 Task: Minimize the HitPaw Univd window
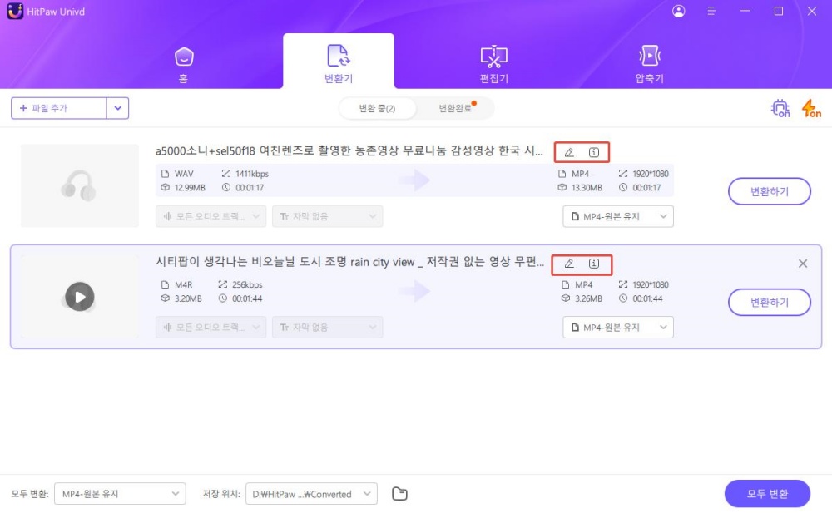[745, 11]
